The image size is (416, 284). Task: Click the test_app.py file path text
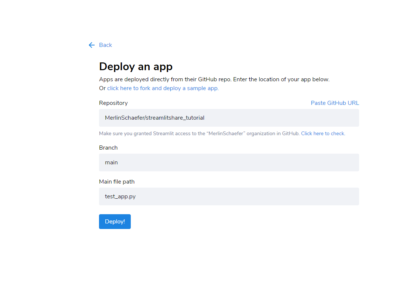click(120, 196)
